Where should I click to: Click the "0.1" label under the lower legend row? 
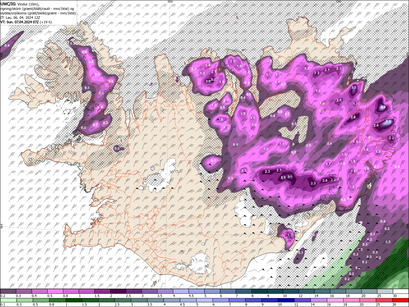(3, 305)
